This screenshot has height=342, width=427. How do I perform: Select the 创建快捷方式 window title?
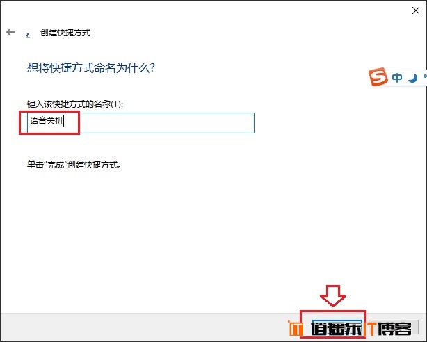pyautogui.click(x=65, y=33)
